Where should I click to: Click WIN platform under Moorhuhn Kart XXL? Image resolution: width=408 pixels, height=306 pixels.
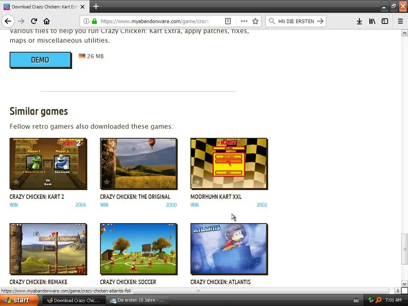coord(194,205)
